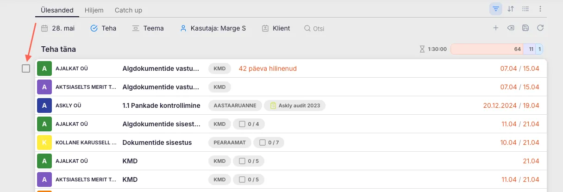This screenshot has width=563, height=192.
Task: Switch to the Hiljem tab
Action: pyautogui.click(x=94, y=10)
